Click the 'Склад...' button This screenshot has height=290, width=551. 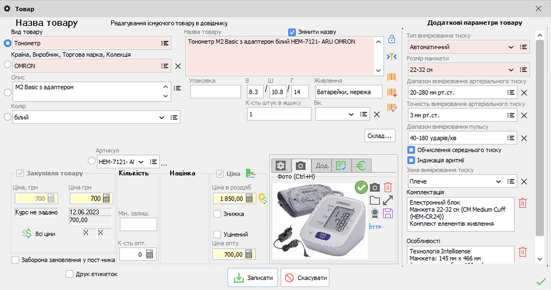(x=380, y=135)
